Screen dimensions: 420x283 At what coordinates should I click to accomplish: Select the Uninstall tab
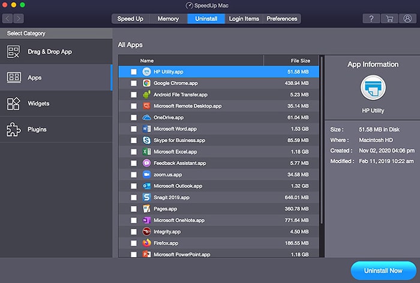click(x=206, y=19)
